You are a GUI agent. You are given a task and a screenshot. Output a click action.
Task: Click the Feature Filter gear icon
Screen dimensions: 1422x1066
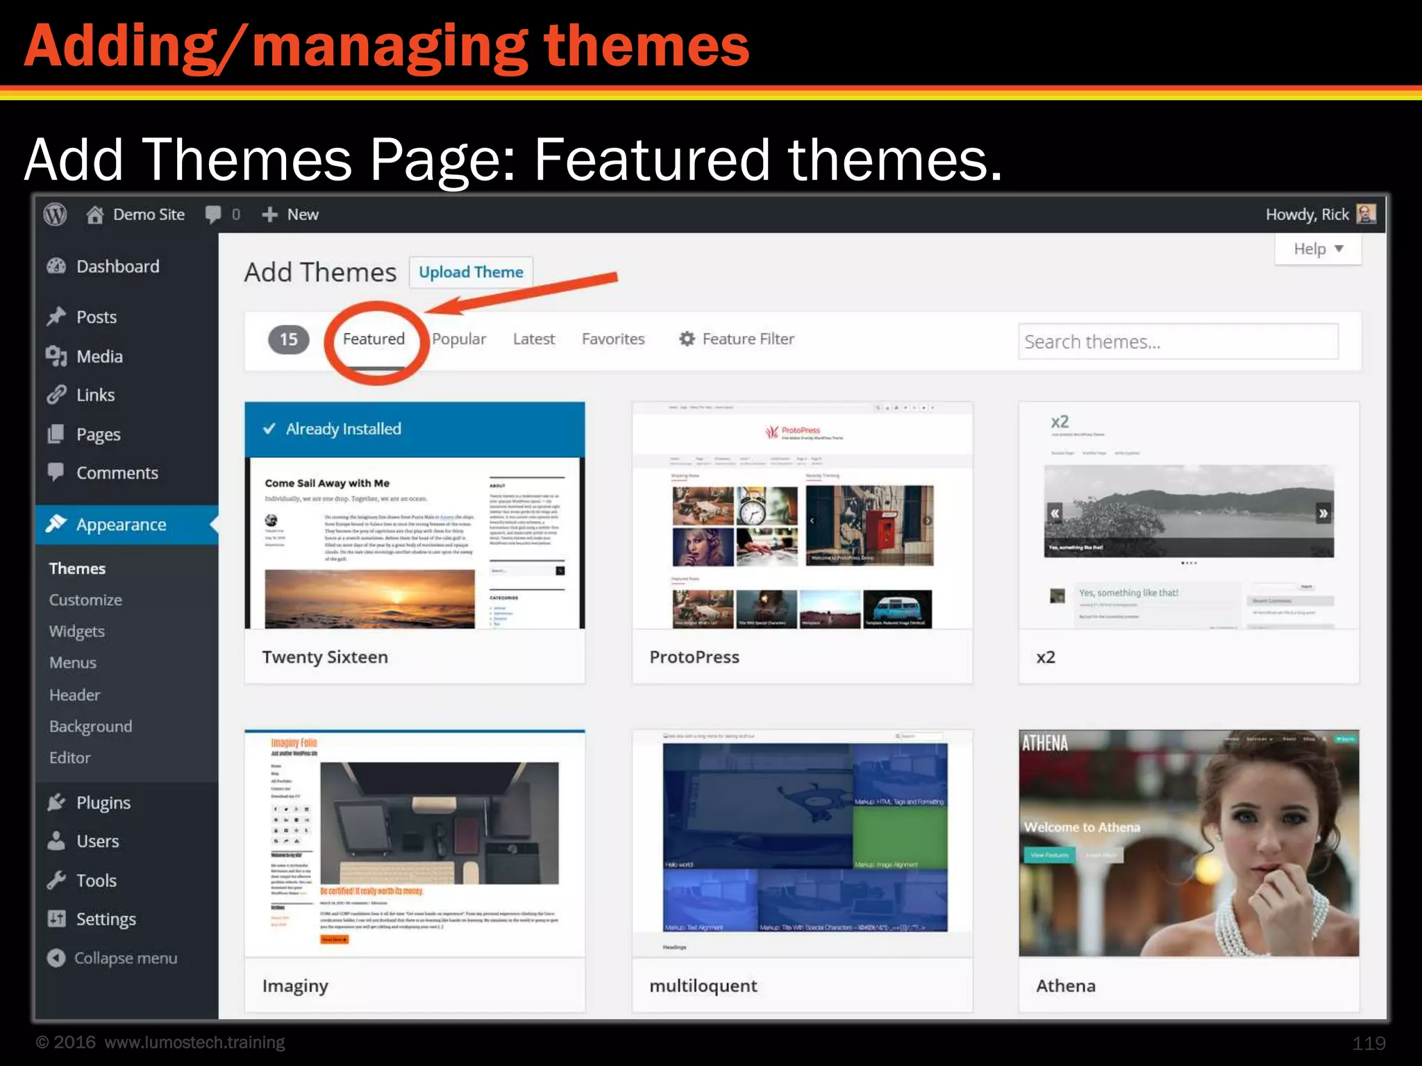[x=687, y=339]
